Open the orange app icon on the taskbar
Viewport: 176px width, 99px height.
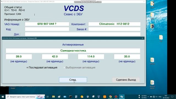click(105, 97)
